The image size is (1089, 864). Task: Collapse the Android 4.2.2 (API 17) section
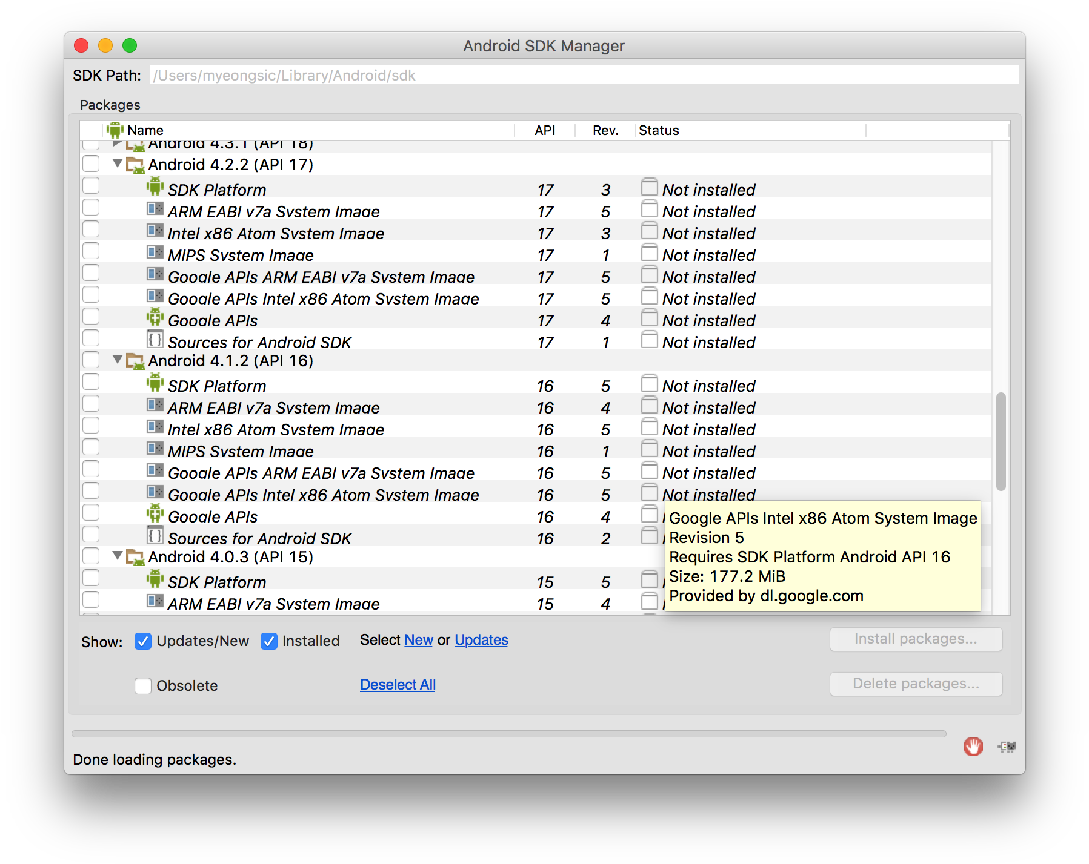coord(117,163)
